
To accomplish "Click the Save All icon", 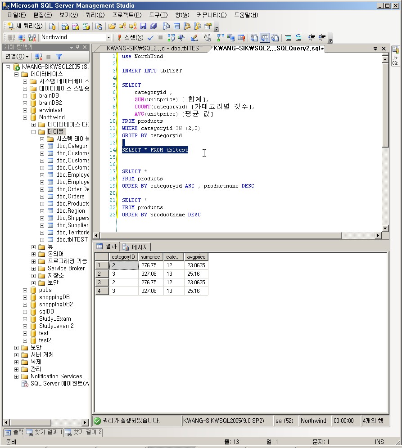I will tap(154, 26).
